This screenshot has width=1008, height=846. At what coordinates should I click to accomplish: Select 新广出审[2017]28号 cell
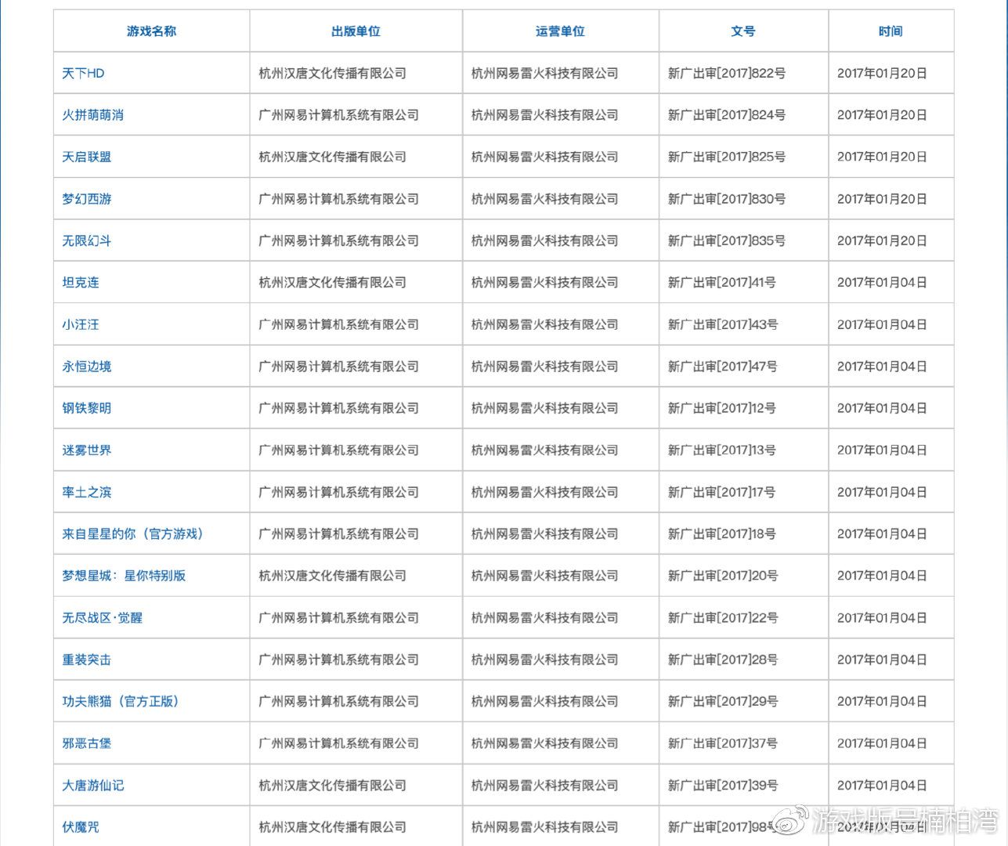pos(743,660)
